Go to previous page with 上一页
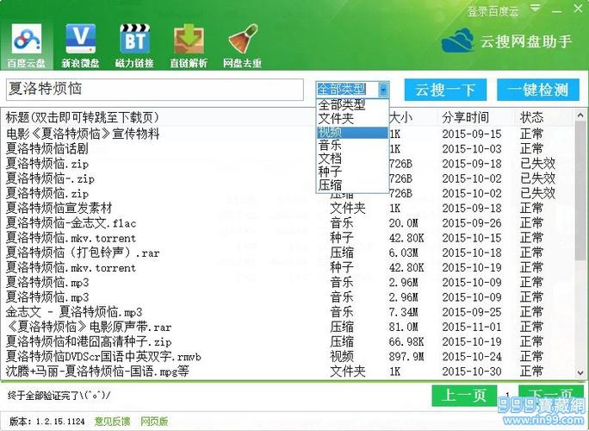Image resolution: width=589 pixels, height=431 pixels. (x=464, y=396)
